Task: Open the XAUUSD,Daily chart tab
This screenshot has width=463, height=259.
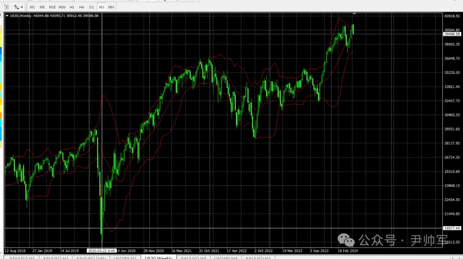Action: (91, 258)
